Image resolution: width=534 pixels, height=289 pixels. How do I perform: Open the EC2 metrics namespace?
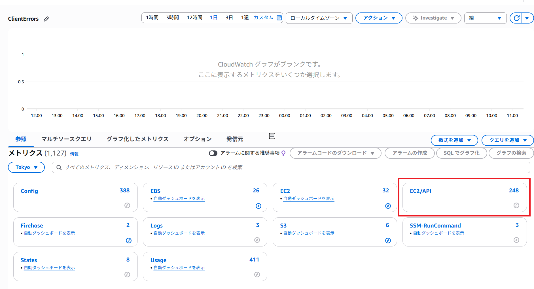(285, 191)
